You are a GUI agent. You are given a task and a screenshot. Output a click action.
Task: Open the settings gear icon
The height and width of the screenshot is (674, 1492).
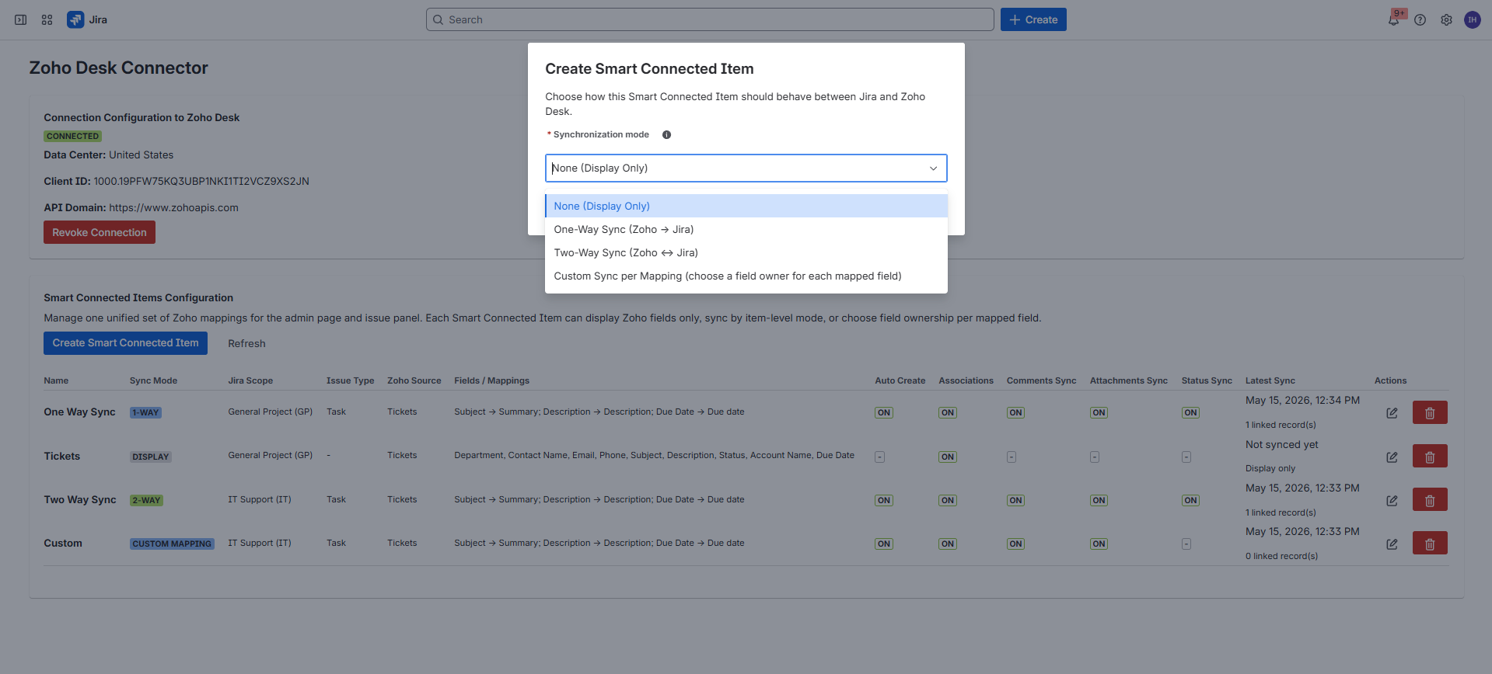(x=1446, y=20)
